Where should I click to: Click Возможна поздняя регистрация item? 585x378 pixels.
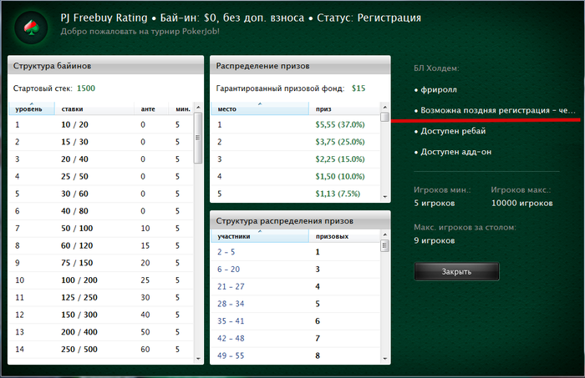click(495, 110)
